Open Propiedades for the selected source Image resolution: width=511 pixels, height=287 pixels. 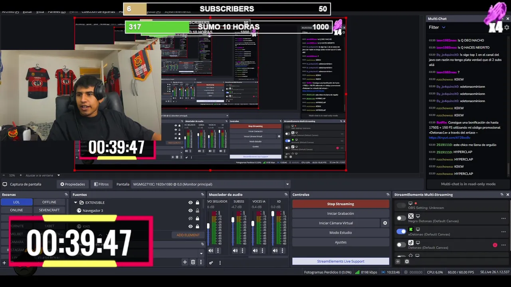pos(73,184)
